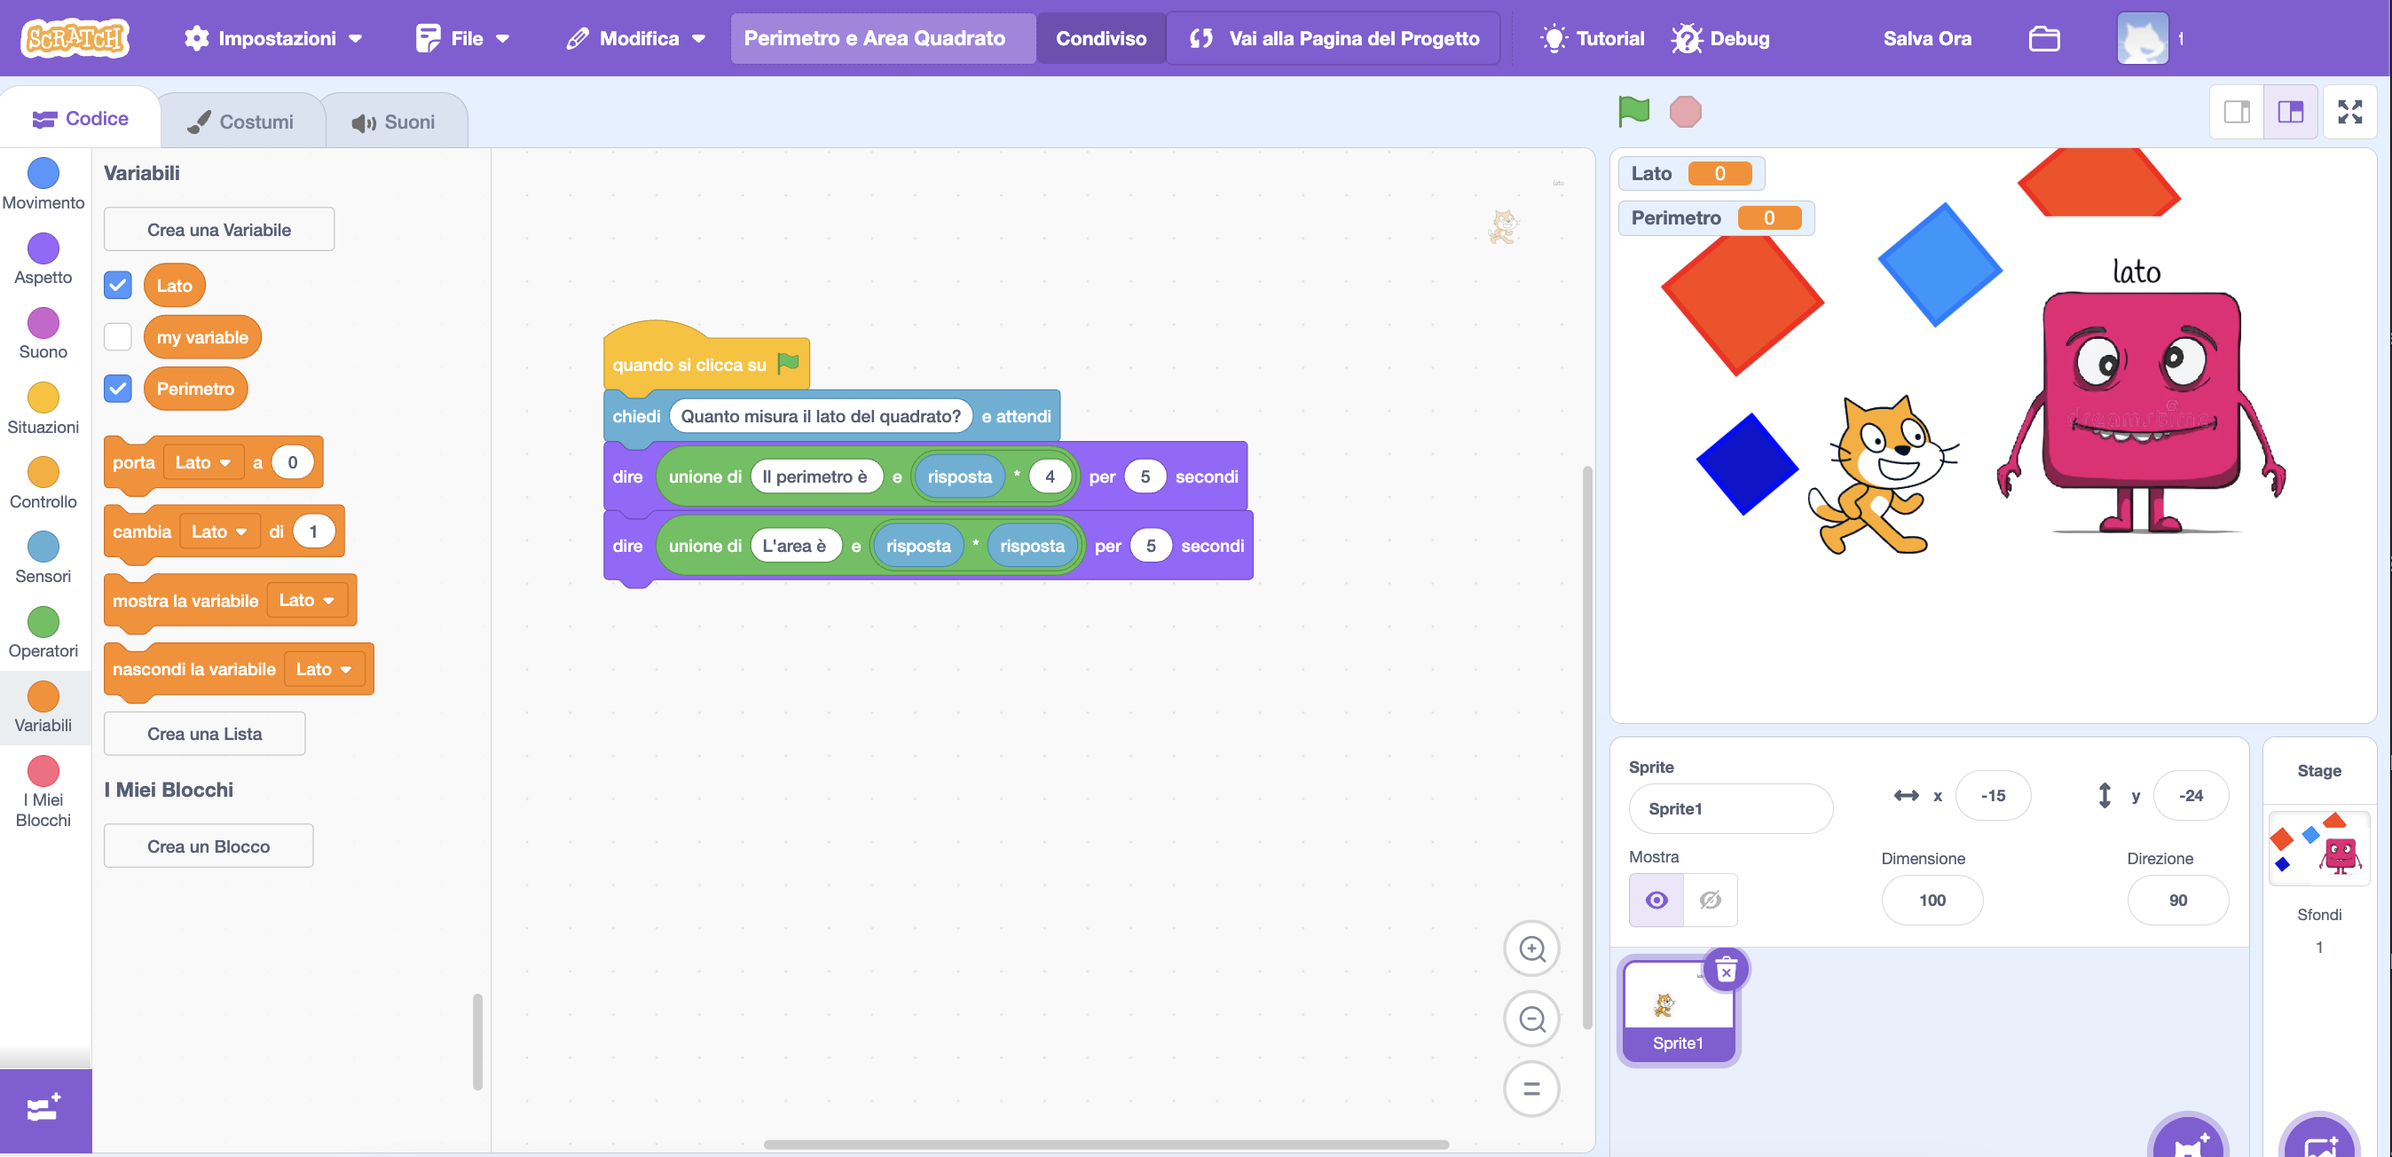Select the Operatori block category
Image resolution: width=2392 pixels, height=1157 pixels.
tap(43, 633)
